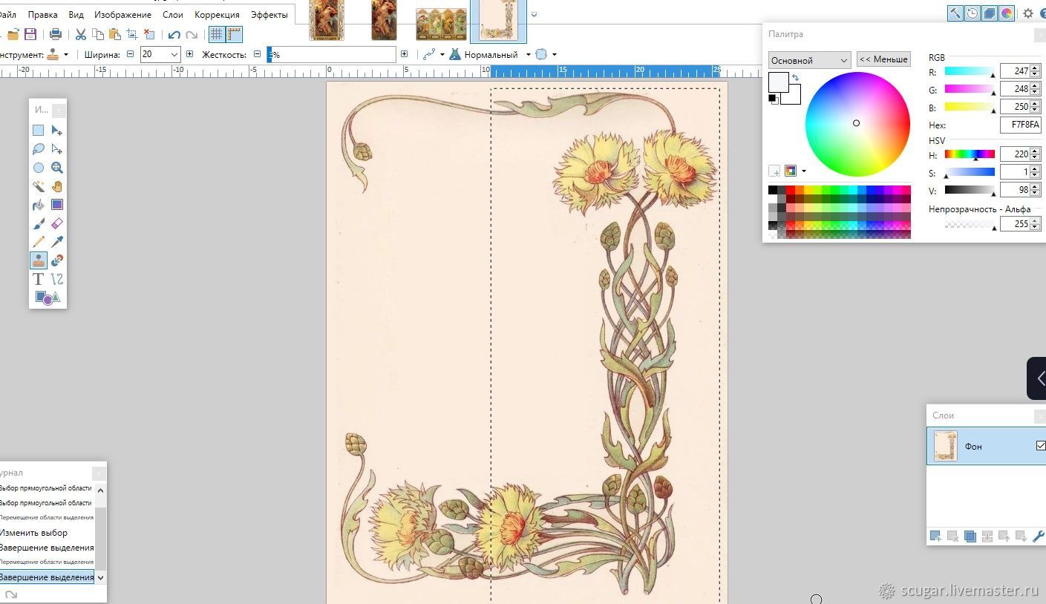Click the << Меньше button

[883, 59]
